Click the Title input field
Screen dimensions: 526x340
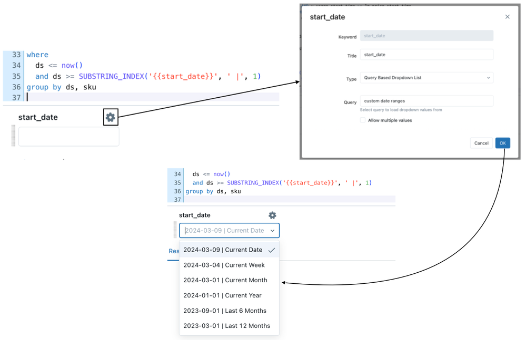(426, 55)
